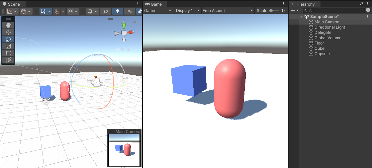Toggle scene effects layers button
Screen dimensions: 372x168
[x=139, y=11]
